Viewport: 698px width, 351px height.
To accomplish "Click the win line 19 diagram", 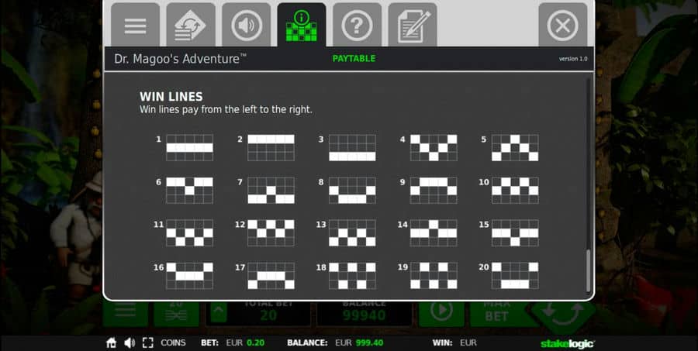I will [x=434, y=276].
